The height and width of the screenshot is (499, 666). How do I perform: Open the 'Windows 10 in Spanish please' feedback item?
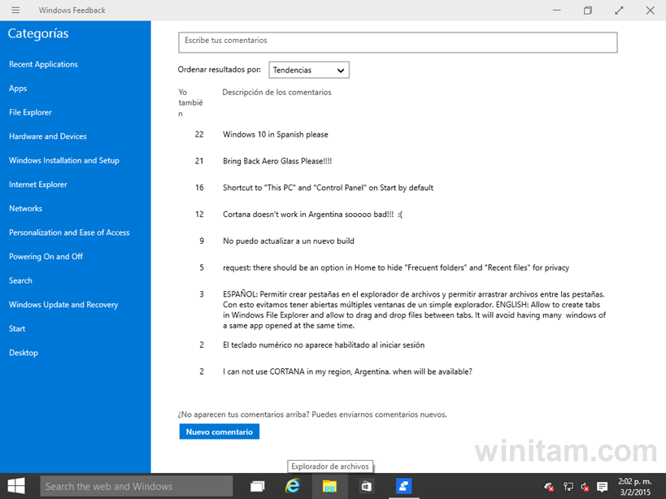point(276,134)
